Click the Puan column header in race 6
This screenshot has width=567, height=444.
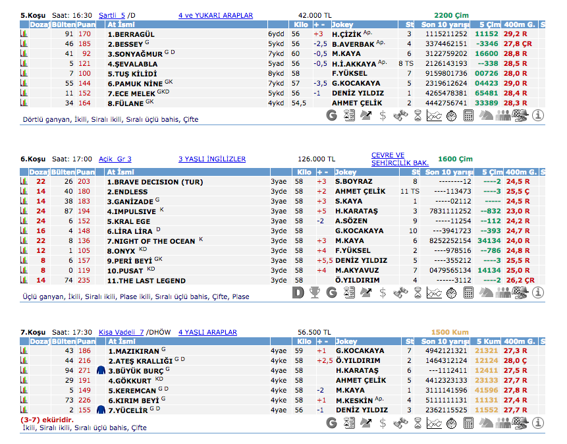86,172
